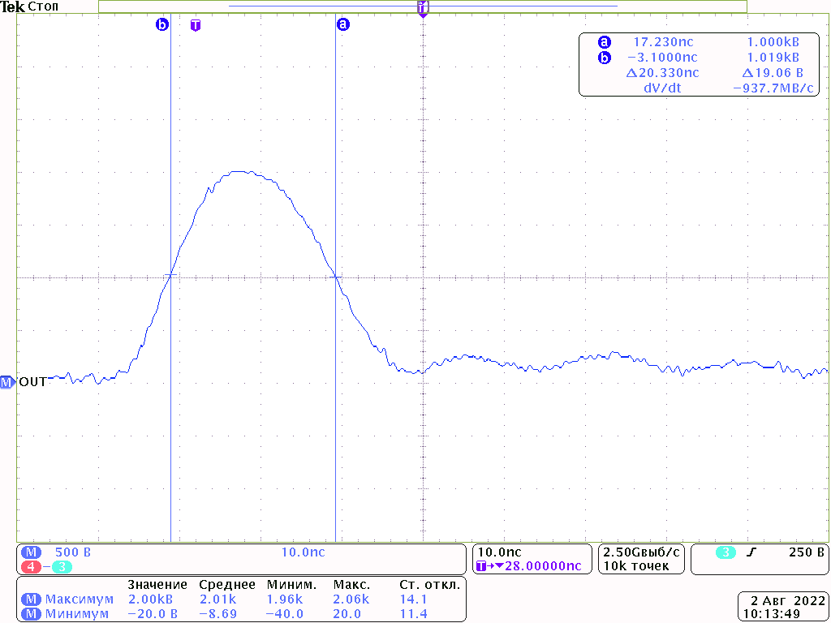This screenshot has height=623, width=831.
Task: Click the rising edge trigger slope icon
Action: pos(751,552)
